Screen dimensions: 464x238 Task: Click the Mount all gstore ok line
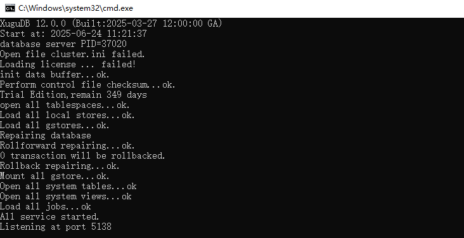click(55, 176)
